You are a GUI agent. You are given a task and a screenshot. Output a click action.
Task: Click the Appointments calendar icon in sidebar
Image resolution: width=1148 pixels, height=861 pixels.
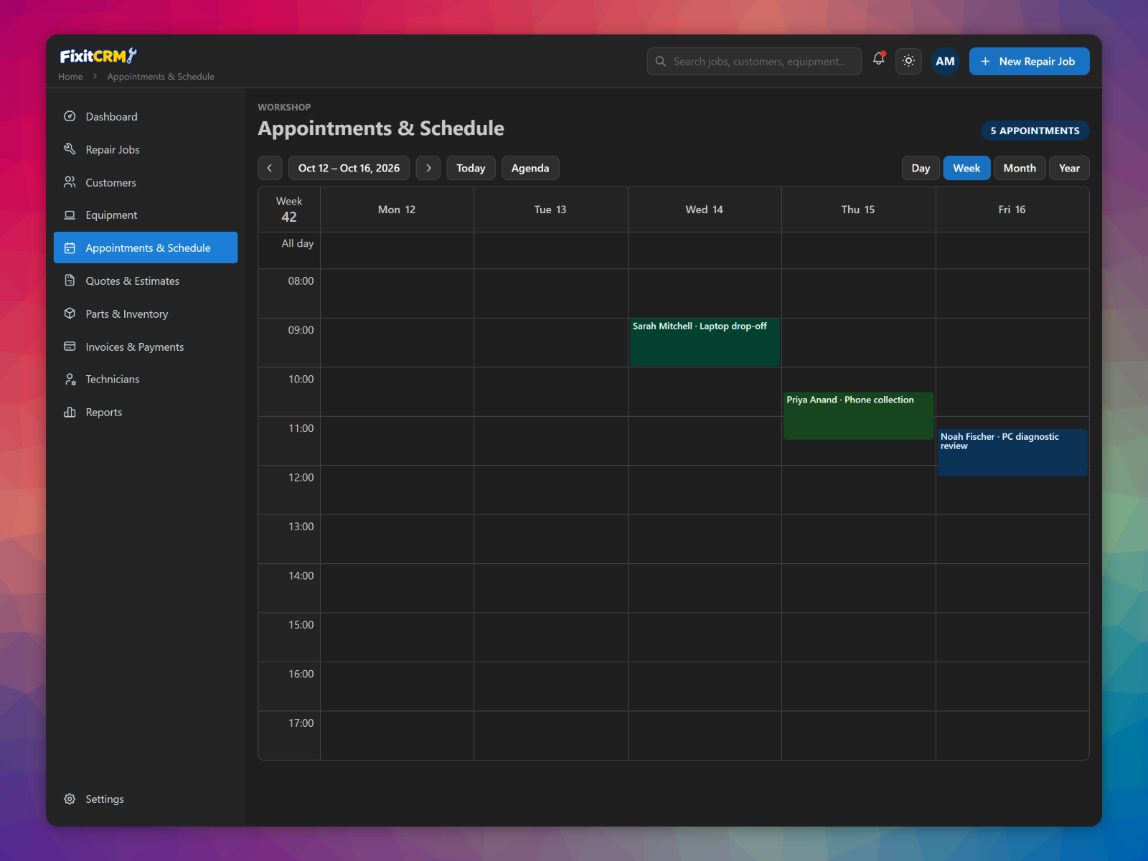70,248
